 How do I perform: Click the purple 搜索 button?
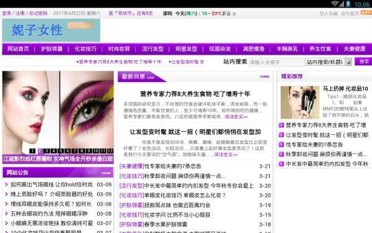pyautogui.click(x=364, y=62)
